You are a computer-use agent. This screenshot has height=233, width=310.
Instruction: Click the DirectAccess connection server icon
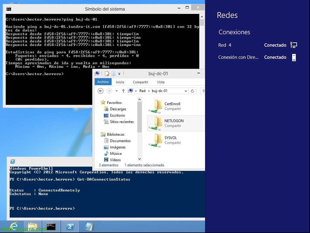click(294, 58)
